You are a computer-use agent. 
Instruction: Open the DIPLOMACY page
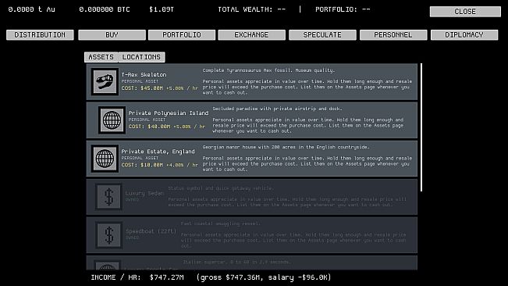tap(464, 34)
